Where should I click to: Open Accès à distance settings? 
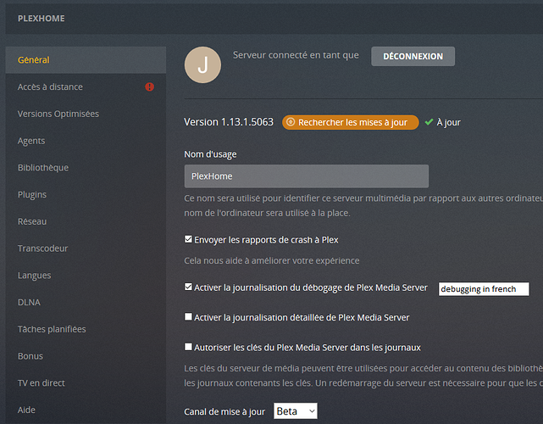click(86, 86)
